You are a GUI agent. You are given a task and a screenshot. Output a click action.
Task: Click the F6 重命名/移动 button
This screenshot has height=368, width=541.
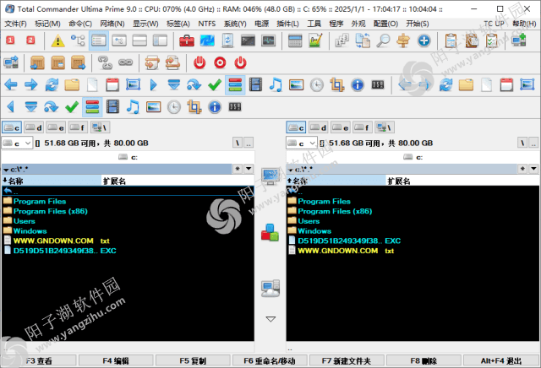coord(270,360)
